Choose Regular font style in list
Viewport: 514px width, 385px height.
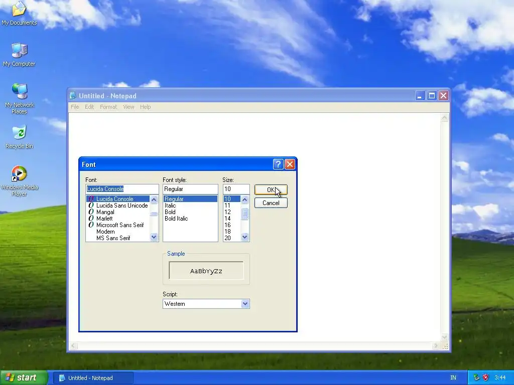(x=190, y=199)
